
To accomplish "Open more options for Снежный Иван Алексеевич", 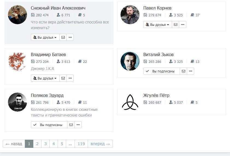I will pyautogui.click(x=70, y=37).
